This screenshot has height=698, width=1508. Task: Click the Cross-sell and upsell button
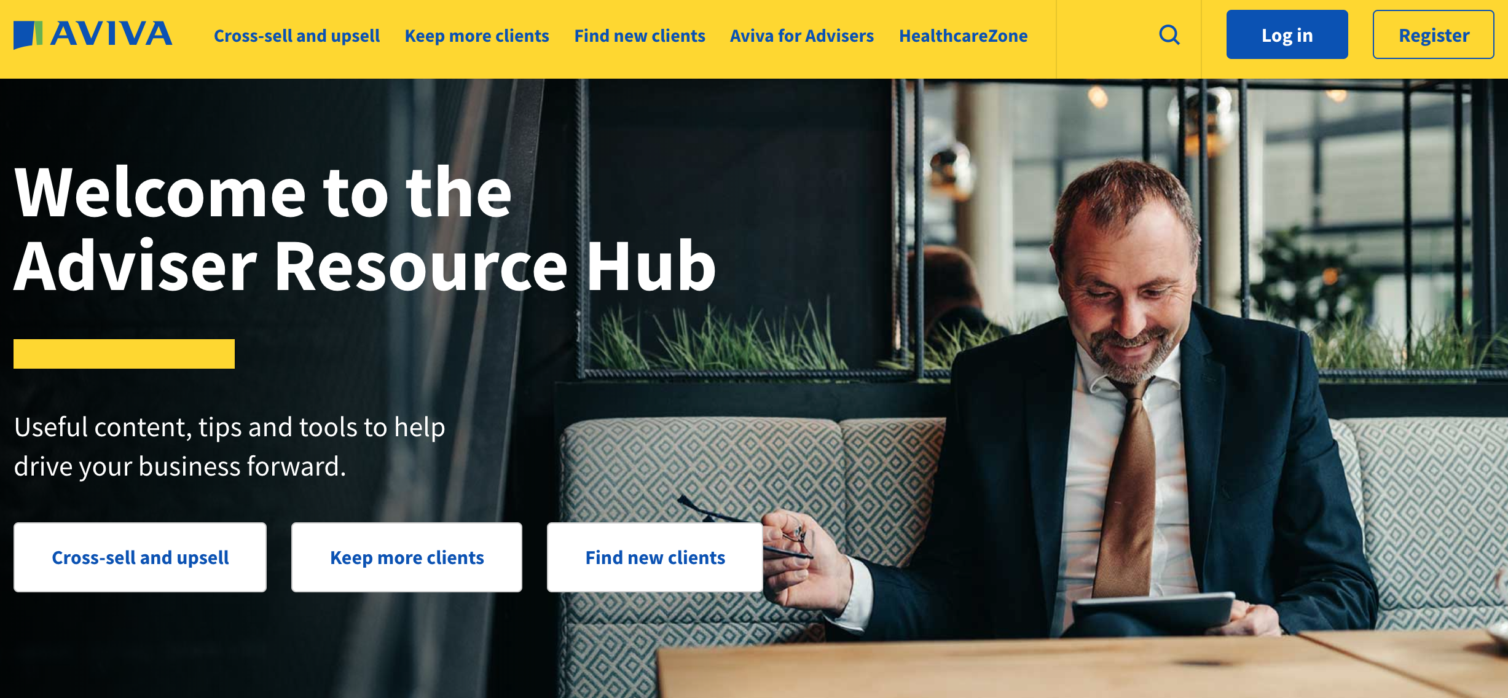pyautogui.click(x=140, y=555)
